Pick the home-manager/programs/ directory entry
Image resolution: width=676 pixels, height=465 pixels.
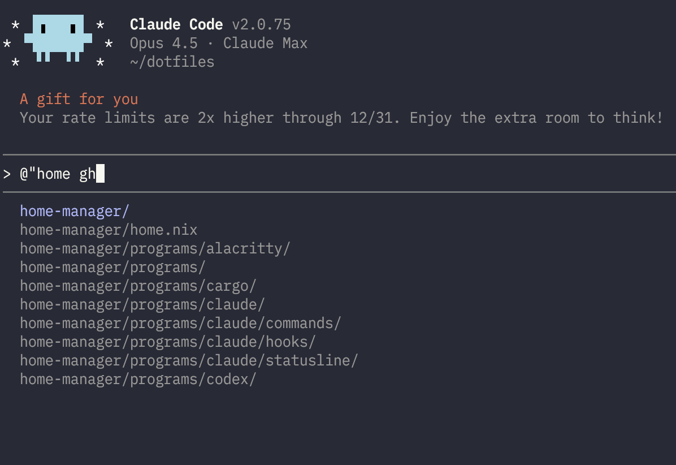[x=112, y=268]
